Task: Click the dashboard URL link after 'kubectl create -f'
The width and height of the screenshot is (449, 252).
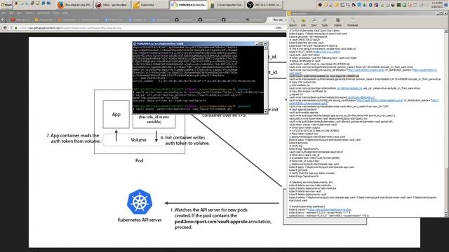Action: [x=330, y=210]
